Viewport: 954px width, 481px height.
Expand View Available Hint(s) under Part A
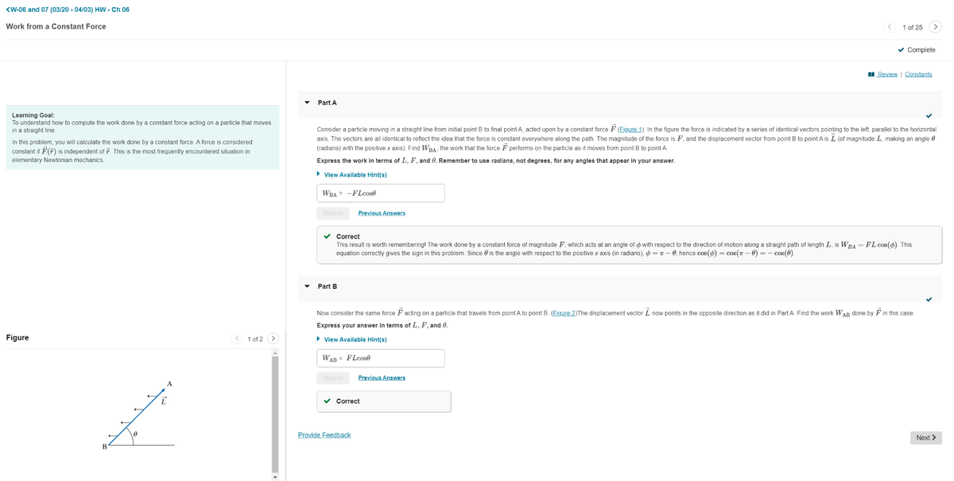click(355, 175)
